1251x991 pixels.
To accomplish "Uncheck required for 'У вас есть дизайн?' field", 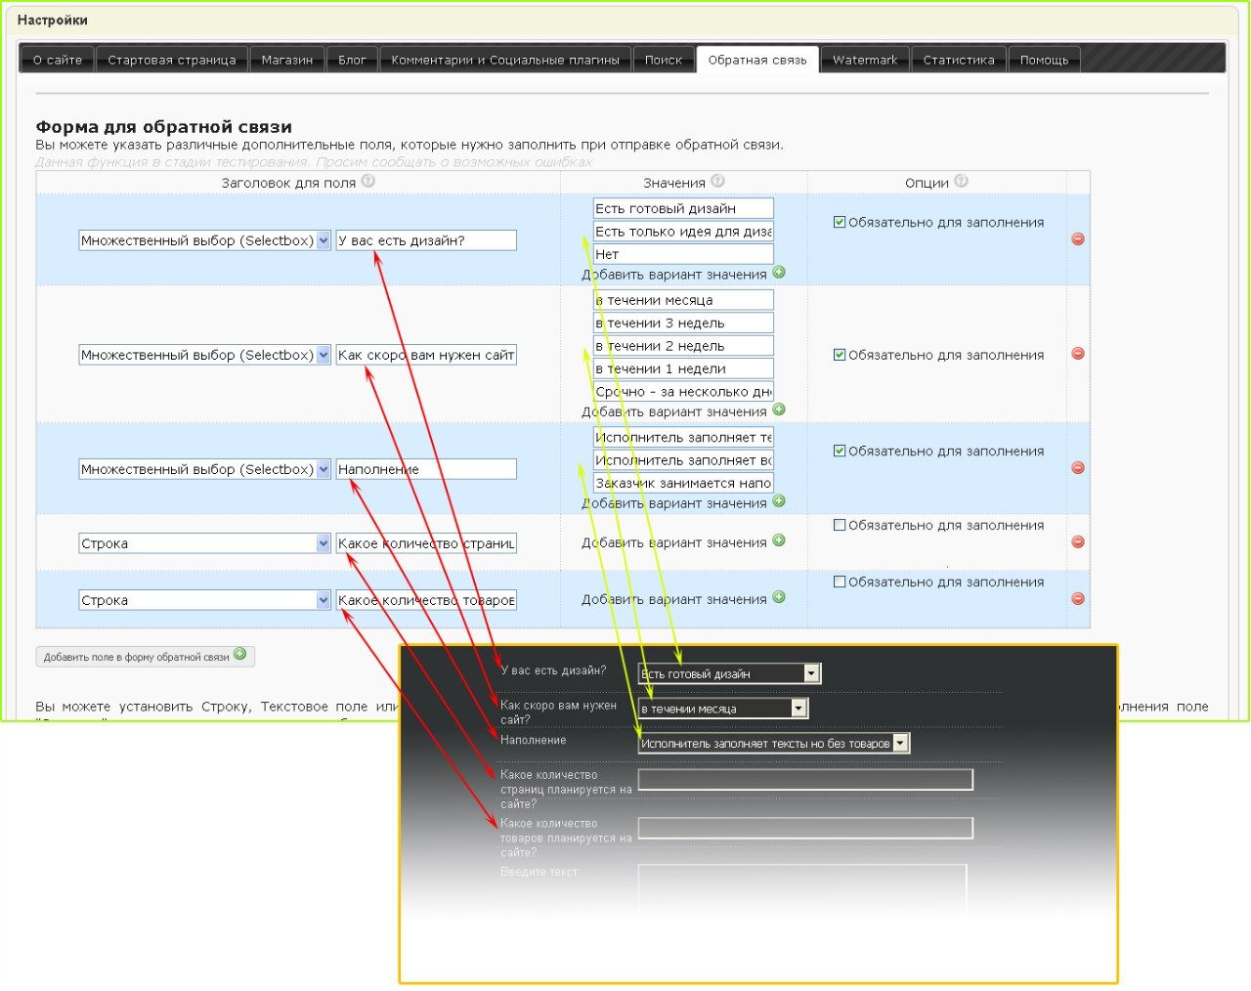I will [839, 222].
